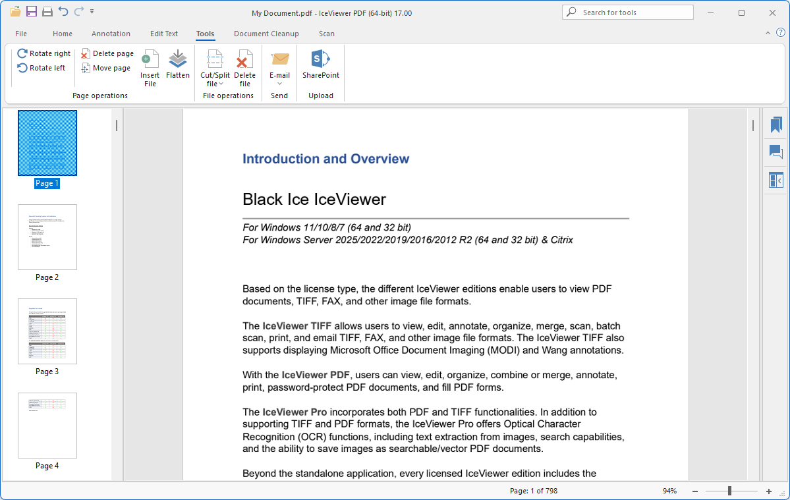Click the Delete file icon

pyautogui.click(x=245, y=60)
